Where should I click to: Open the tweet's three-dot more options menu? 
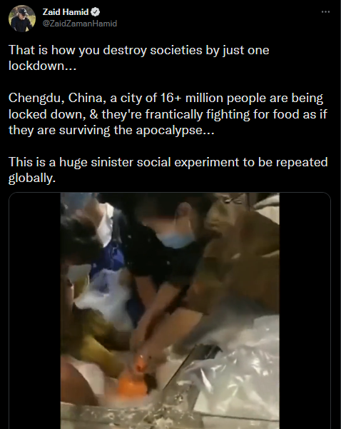click(x=325, y=12)
